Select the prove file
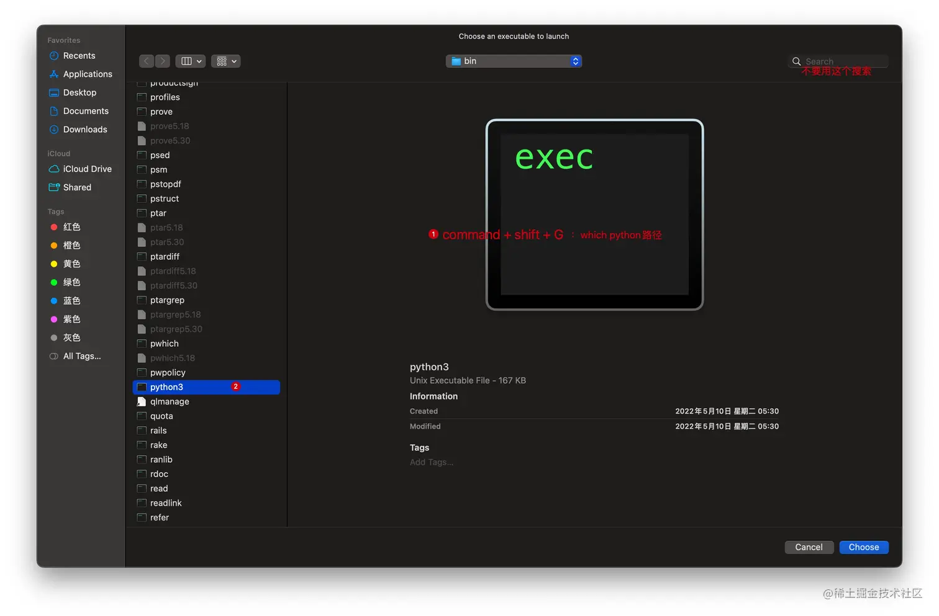The width and height of the screenshot is (939, 616). 206,112
